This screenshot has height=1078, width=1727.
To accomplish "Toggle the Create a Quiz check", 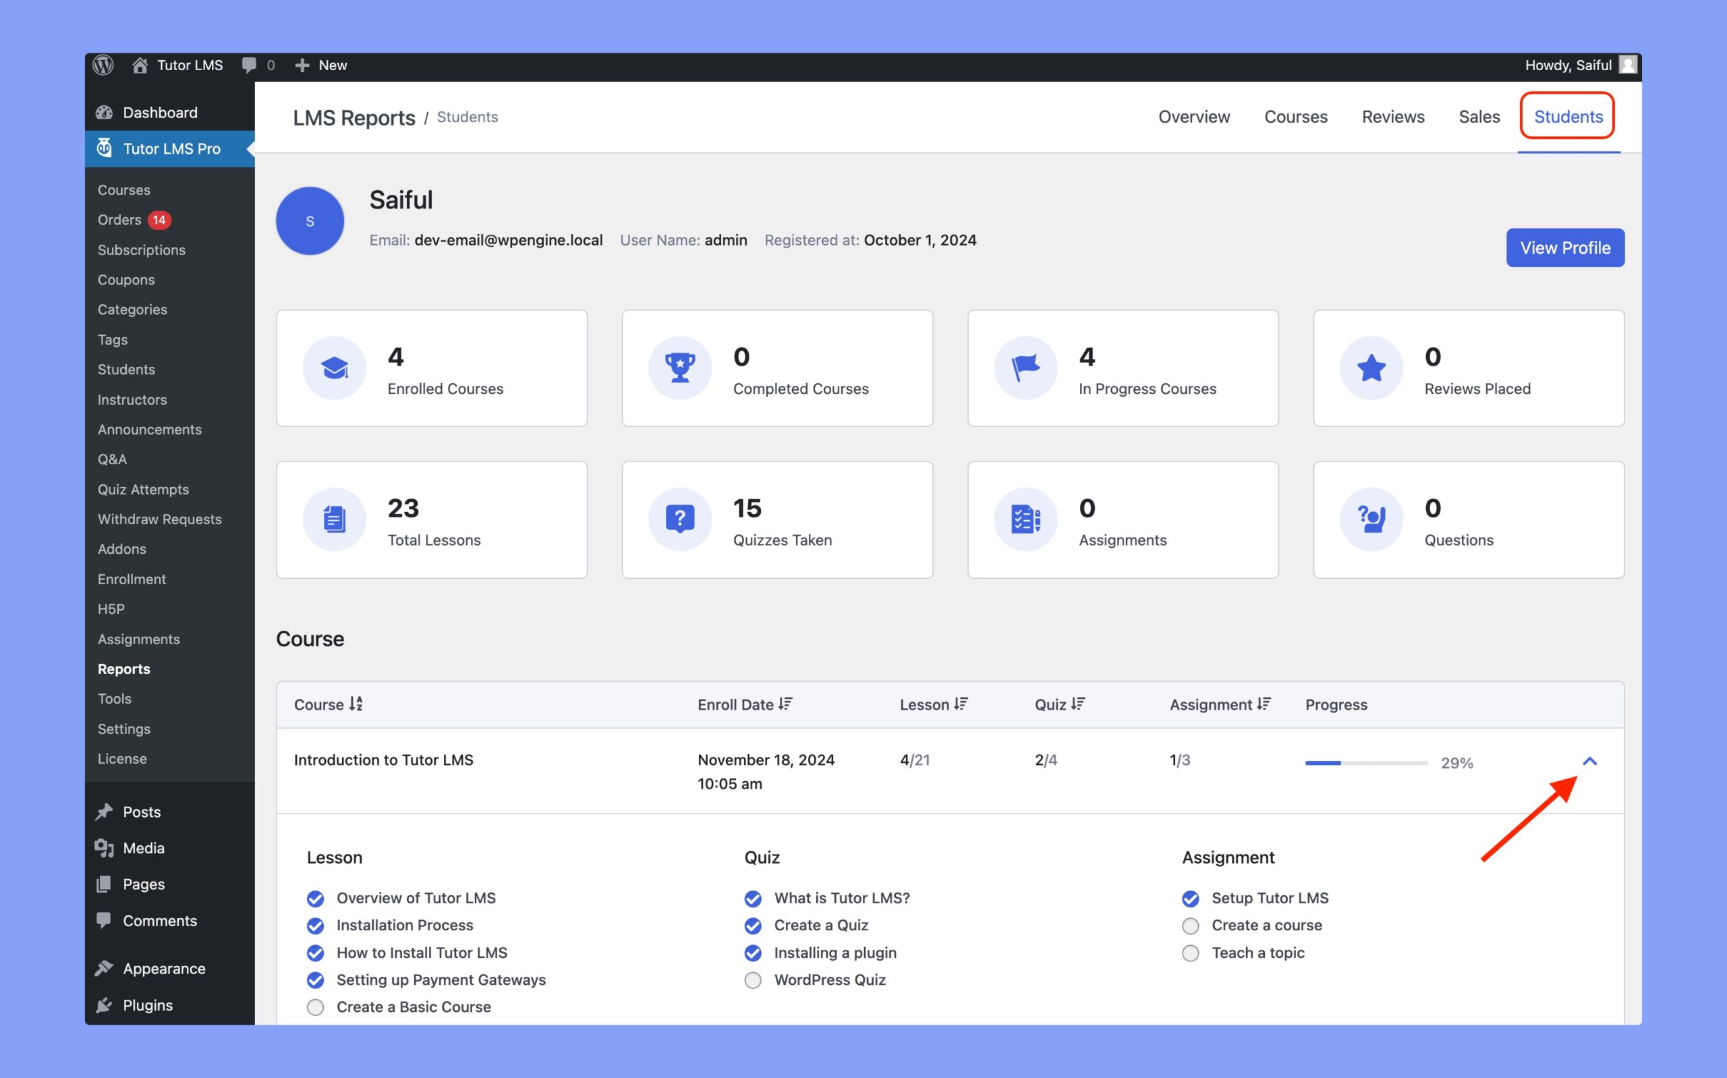I will (x=753, y=926).
